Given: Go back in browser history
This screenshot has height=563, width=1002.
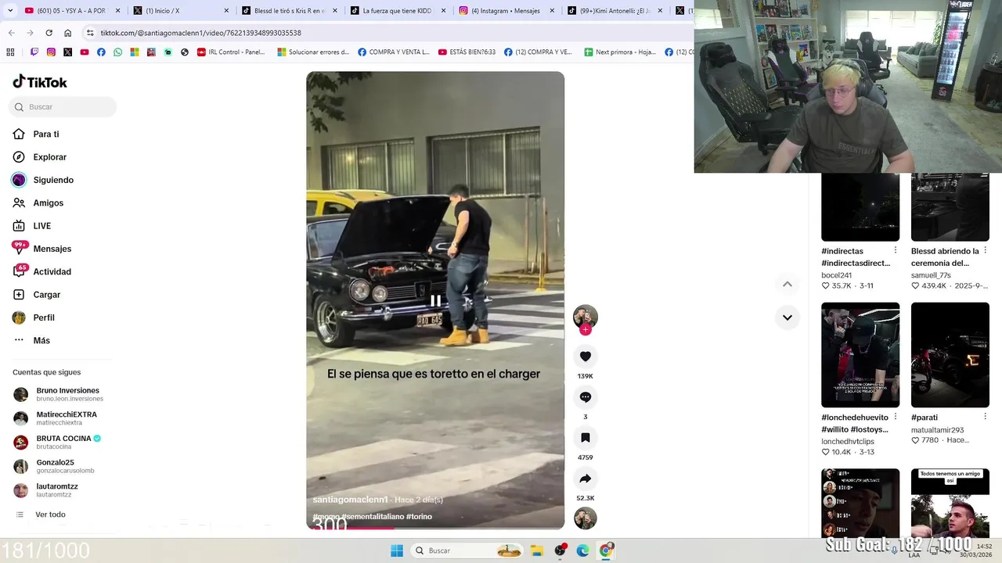Looking at the screenshot, I should click(x=11, y=33).
